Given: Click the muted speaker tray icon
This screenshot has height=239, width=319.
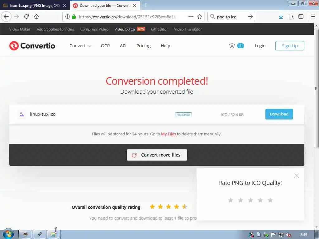Looking at the screenshot, I should (x=288, y=235).
